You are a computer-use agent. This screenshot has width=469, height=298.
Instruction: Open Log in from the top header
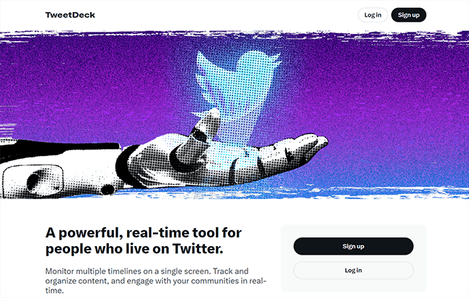[x=373, y=15]
